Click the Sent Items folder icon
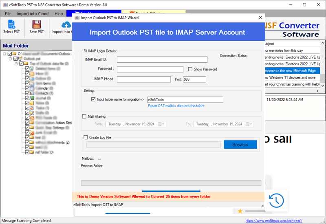Image resolution: width=326 pixels, height=224 pixels. (x=32, y=83)
